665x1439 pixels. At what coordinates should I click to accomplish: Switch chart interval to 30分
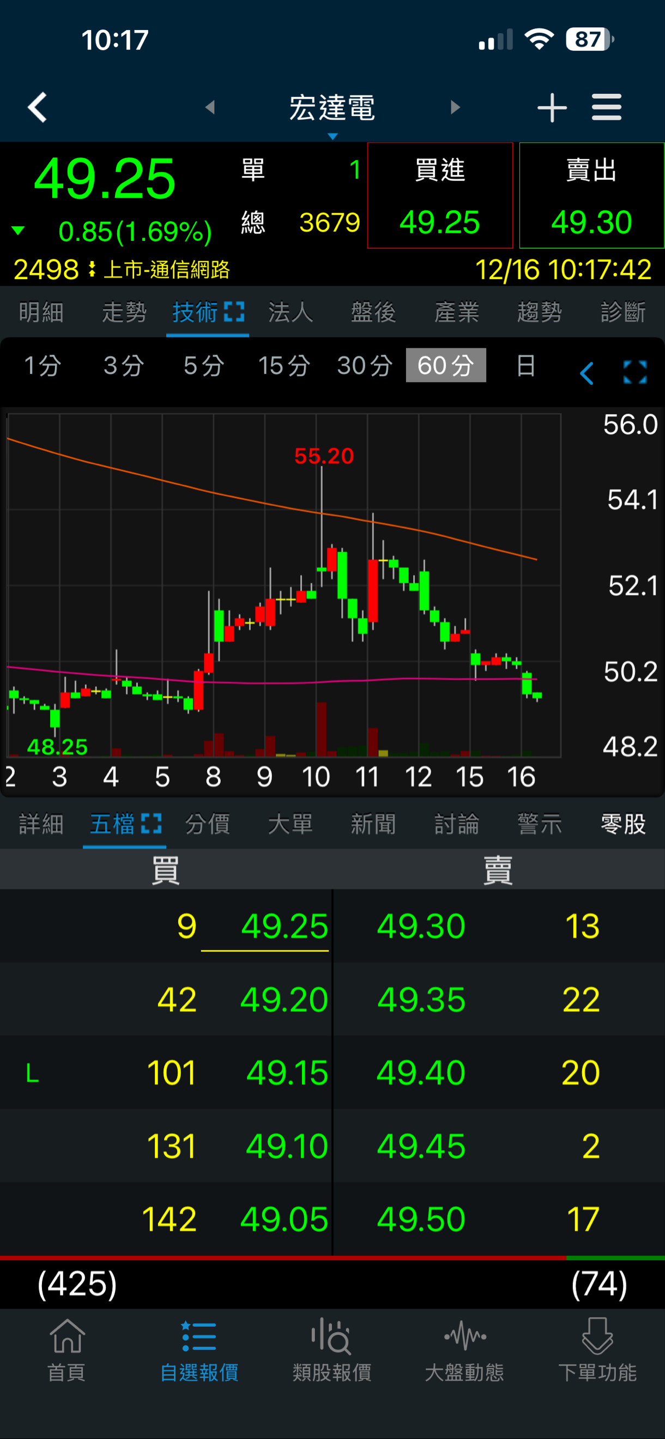click(364, 366)
